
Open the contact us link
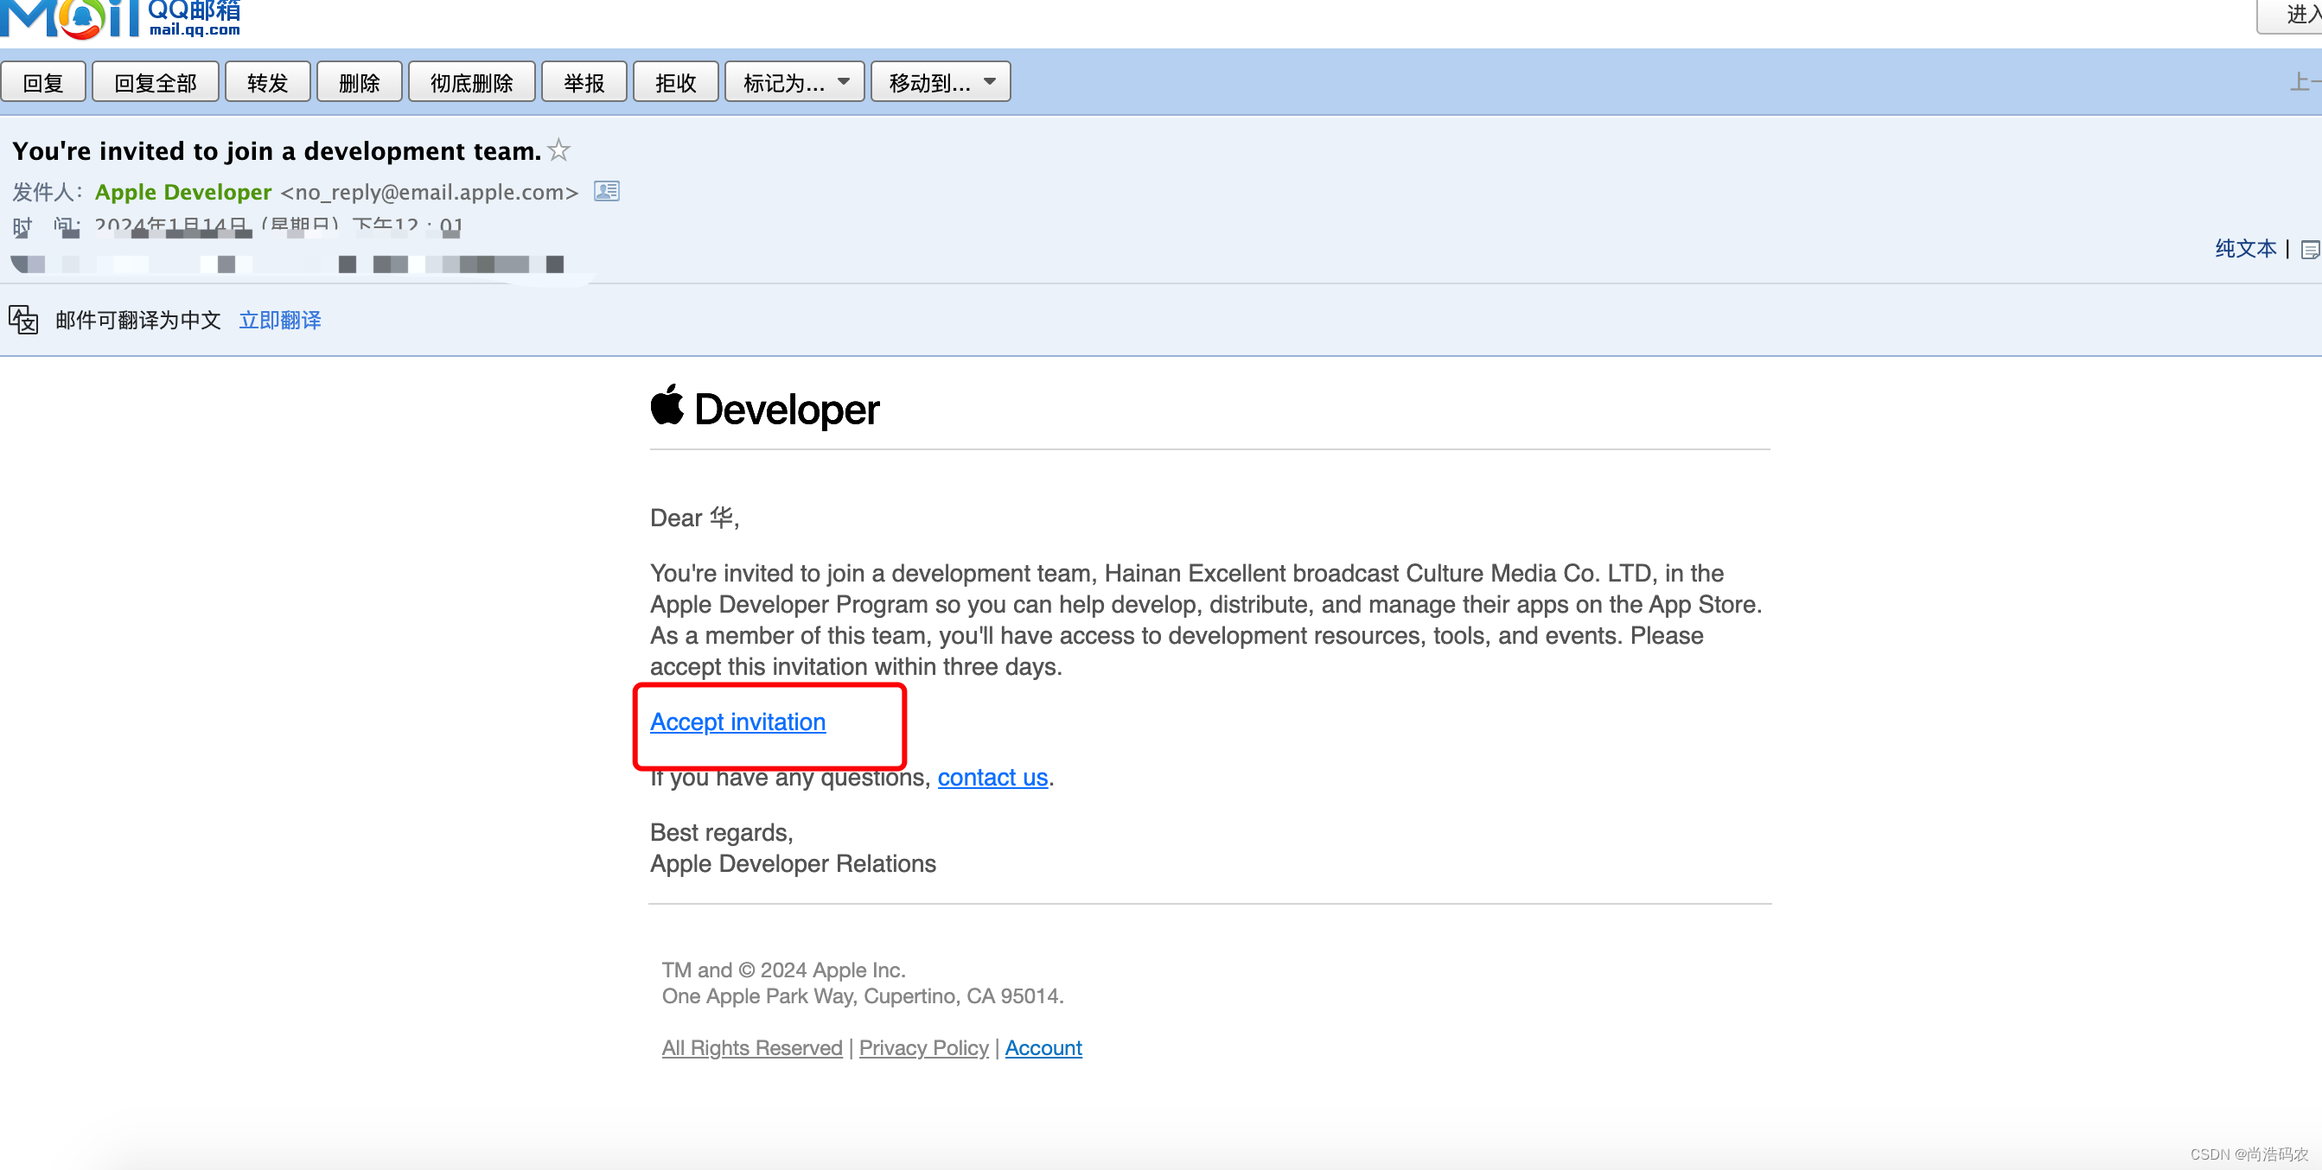coord(992,778)
